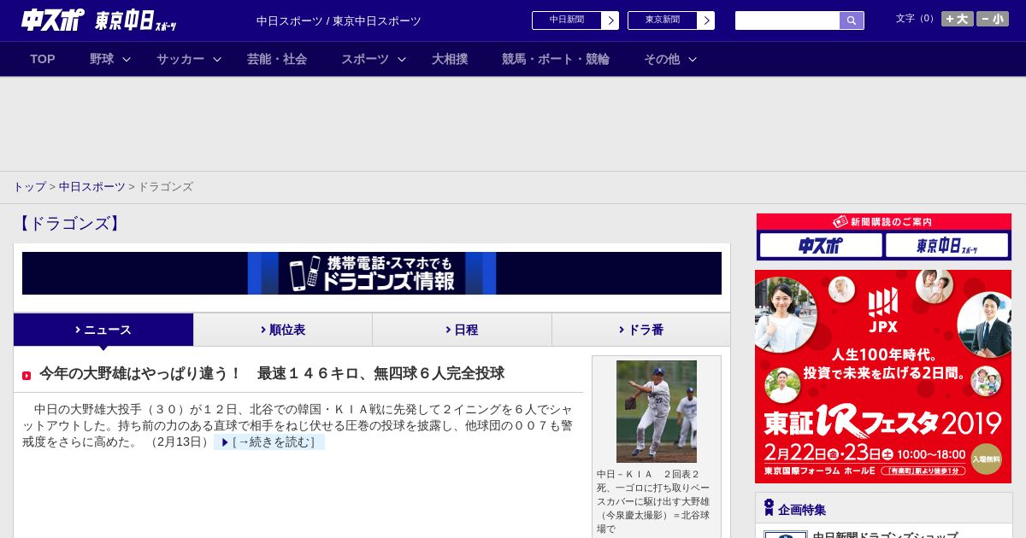
Task: Open 大相撲 section
Action: (x=450, y=59)
